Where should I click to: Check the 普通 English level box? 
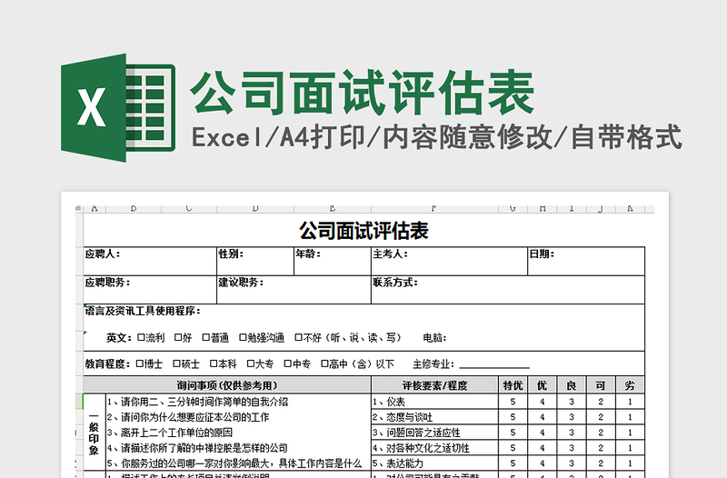point(206,337)
